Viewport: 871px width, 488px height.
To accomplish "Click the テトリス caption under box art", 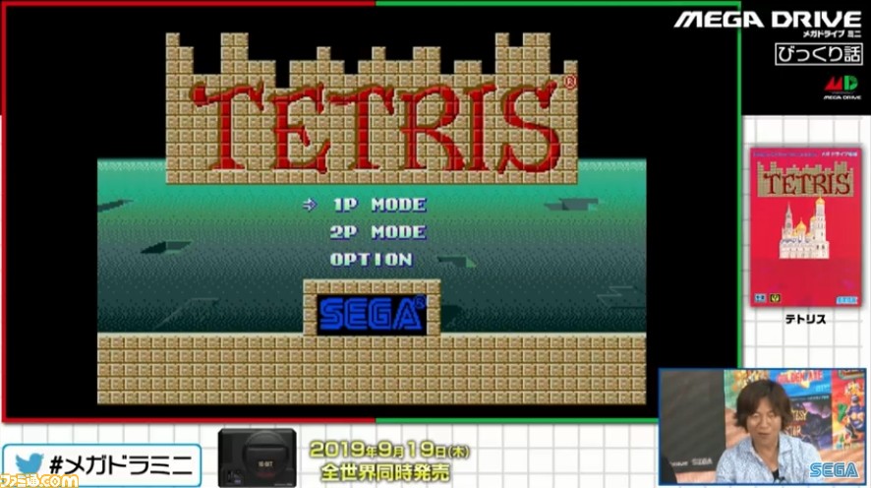I will click(x=805, y=319).
